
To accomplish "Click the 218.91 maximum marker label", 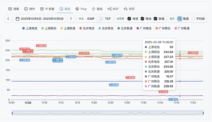I will pyautogui.click(x=193, y=53).
